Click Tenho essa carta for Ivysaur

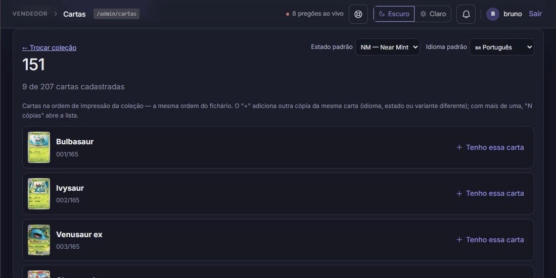click(490, 193)
